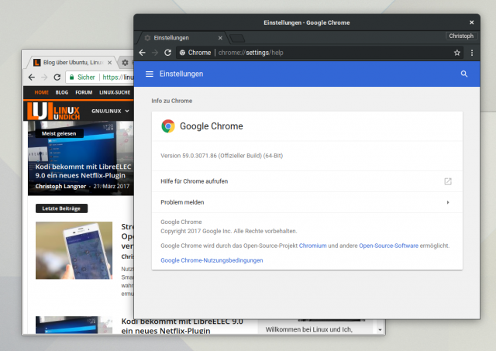Click the search icon in Einstellungen bar
The height and width of the screenshot is (351, 496).
pyautogui.click(x=464, y=74)
